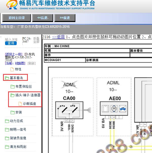152x153 pixels.
Task: Focus the keyword search input field
Action: 11,40
